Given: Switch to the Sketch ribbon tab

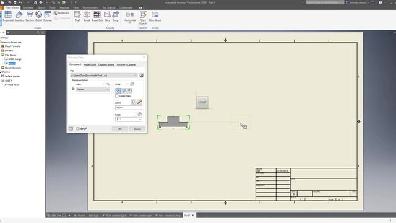Looking at the screenshot, I should tap(41, 8).
